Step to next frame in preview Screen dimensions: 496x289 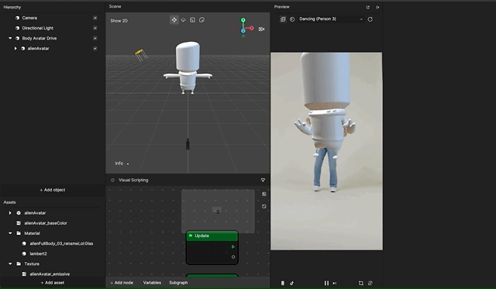click(x=335, y=284)
